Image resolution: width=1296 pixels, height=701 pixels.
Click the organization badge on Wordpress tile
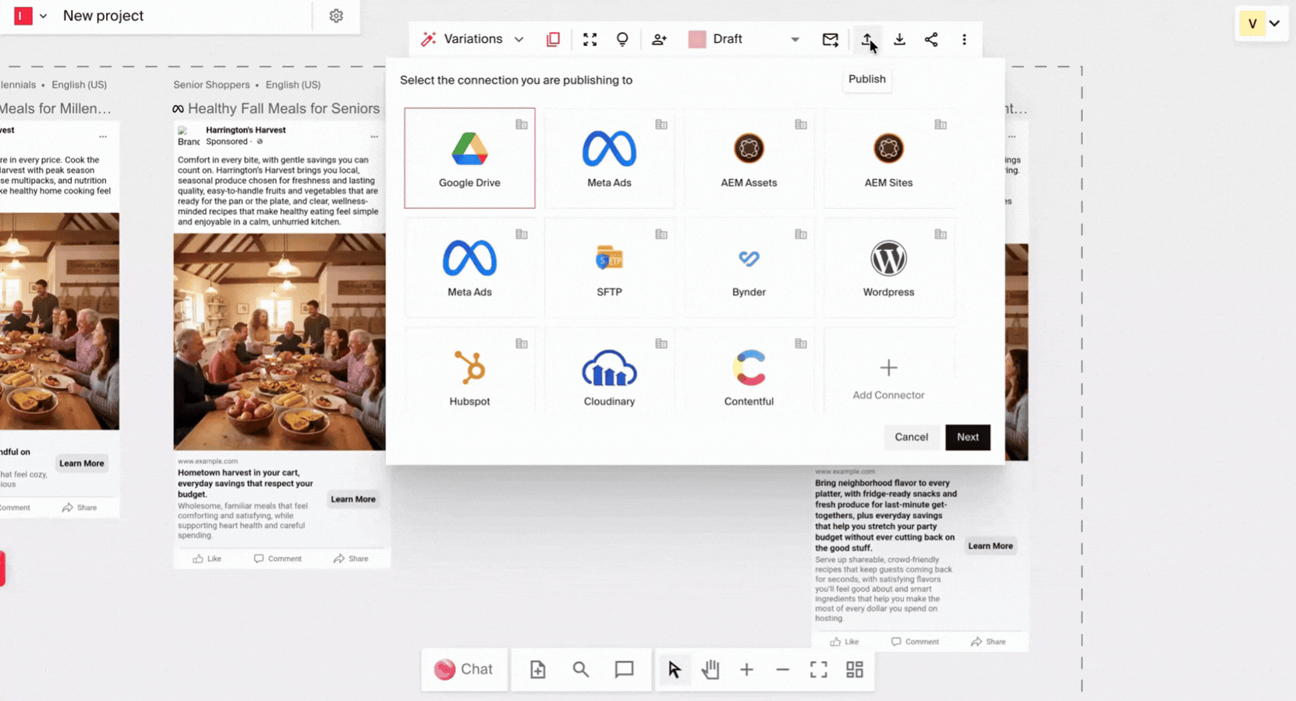(940, 234)
